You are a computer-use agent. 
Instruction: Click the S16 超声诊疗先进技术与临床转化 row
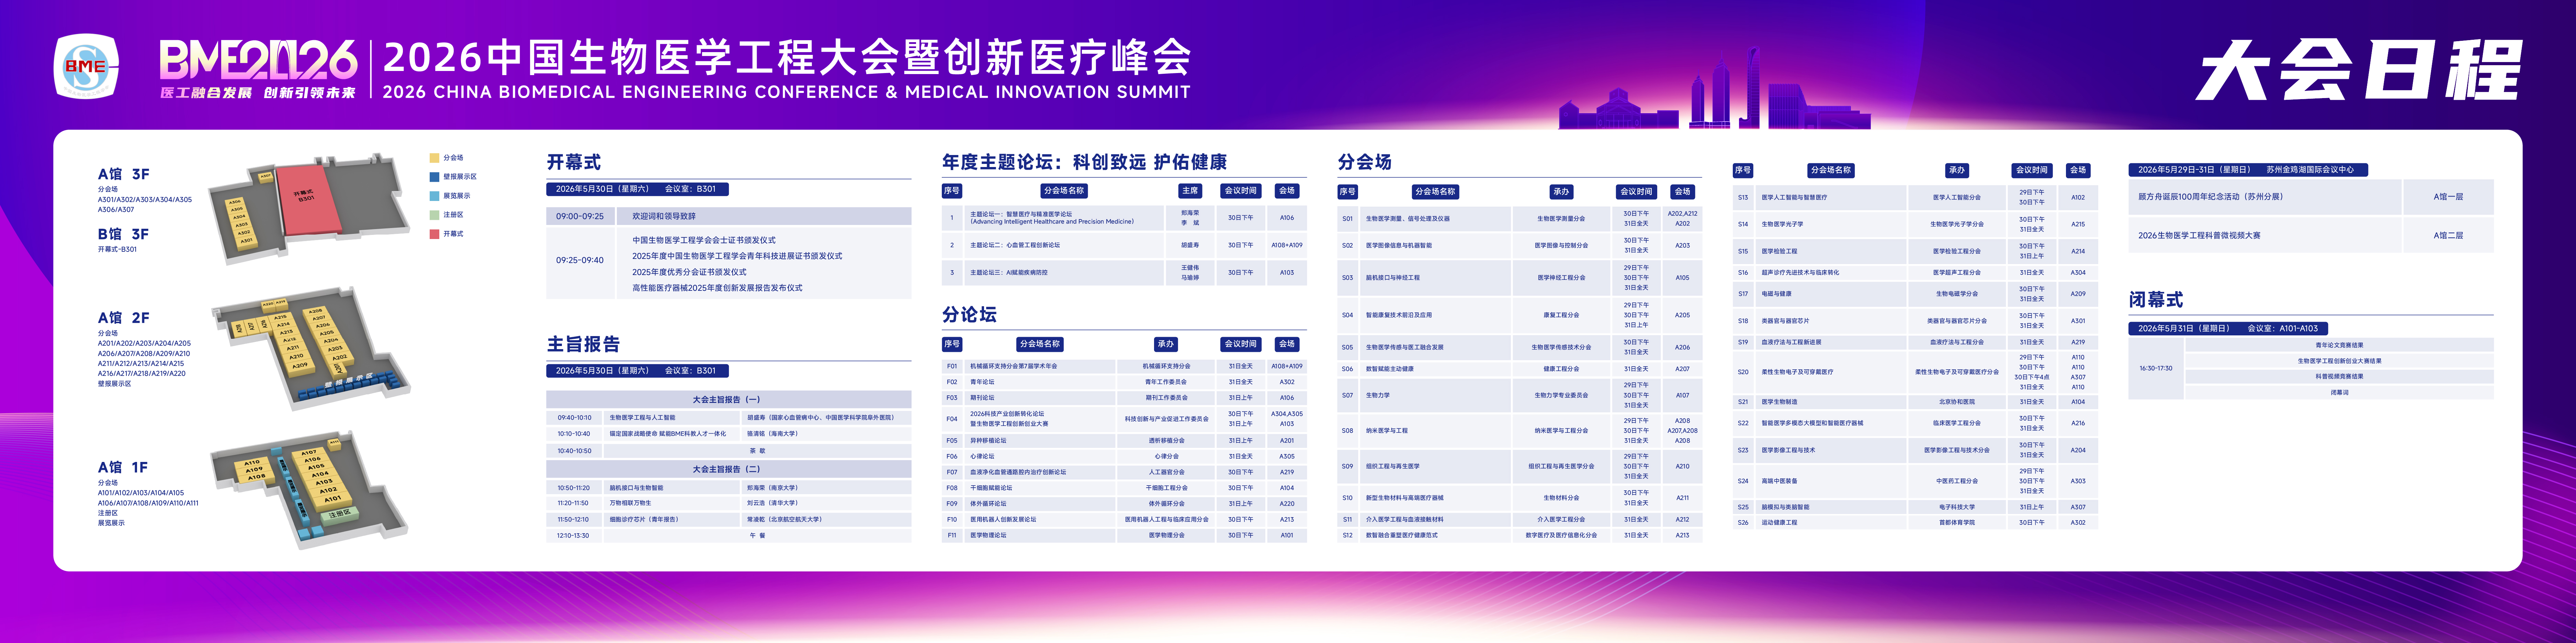(1915, 273)
